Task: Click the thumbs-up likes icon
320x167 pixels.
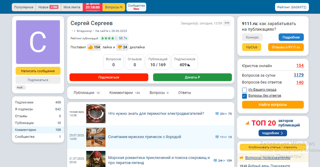Action: click(x=90, y=47)
